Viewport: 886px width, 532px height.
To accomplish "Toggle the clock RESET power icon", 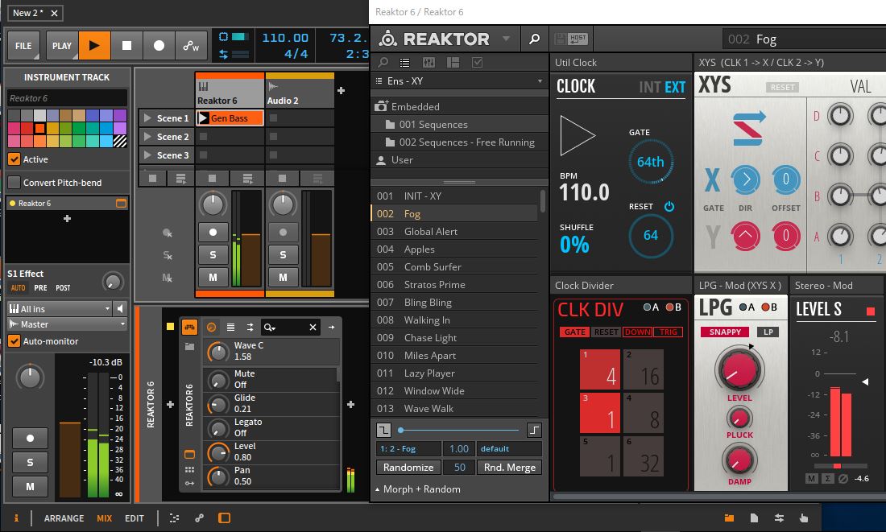I will tap(669, 206).
